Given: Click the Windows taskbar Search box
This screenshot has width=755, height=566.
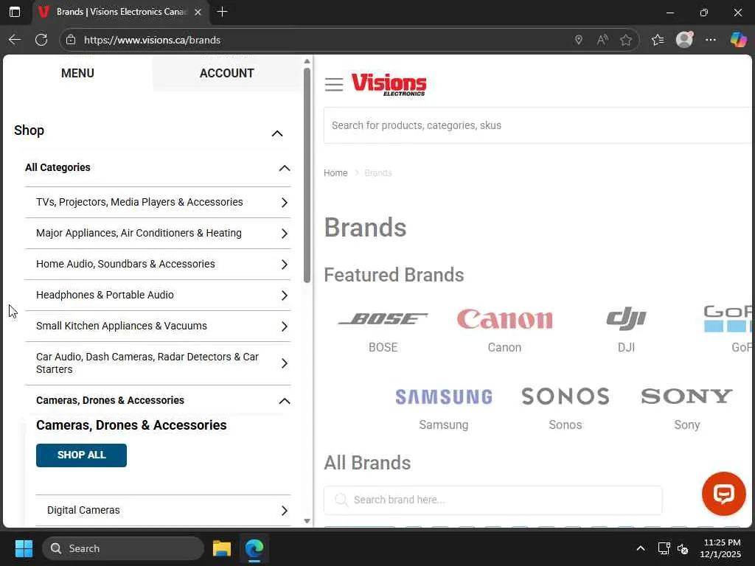Looking at the screenshot, I should (123, 548).
